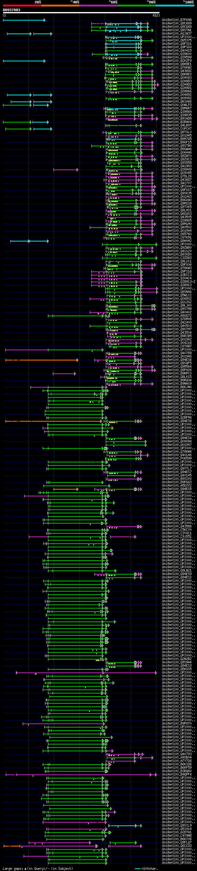This screenshot has width=197, height=871.
Task: Select the UniRef100_B6KJN0 label
Action: [177, 387]
